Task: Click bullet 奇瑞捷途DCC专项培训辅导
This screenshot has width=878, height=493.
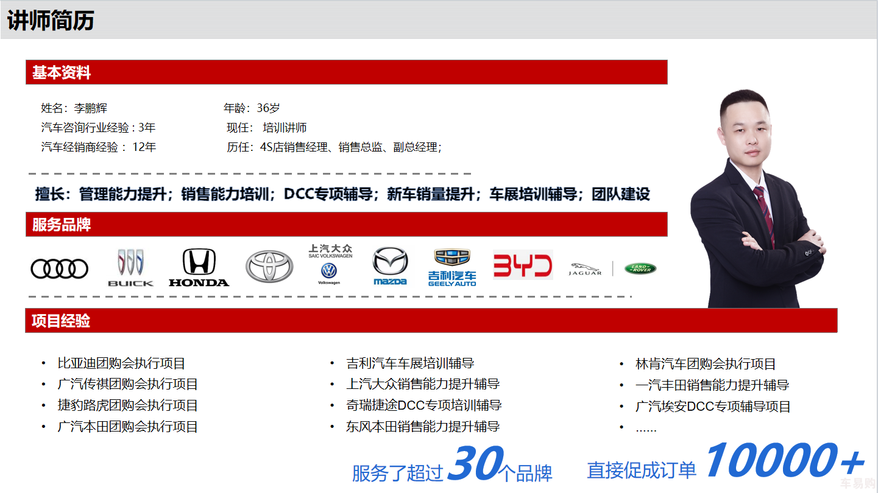Action: (424, 405)
